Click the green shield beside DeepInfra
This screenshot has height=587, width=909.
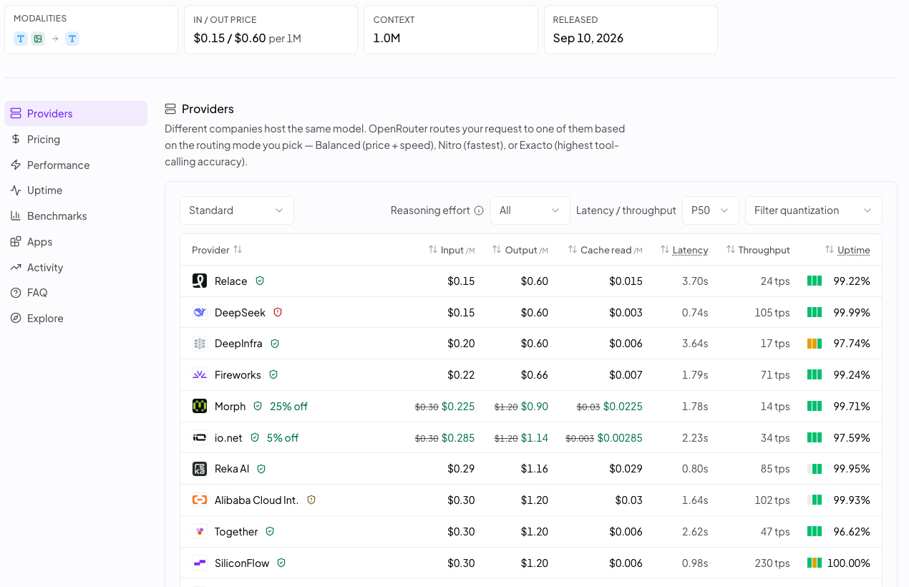(x=275, y=344)
